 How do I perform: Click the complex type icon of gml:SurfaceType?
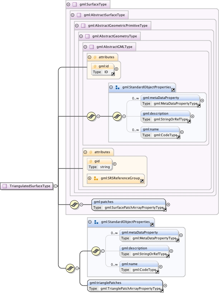tap(75, 4)
